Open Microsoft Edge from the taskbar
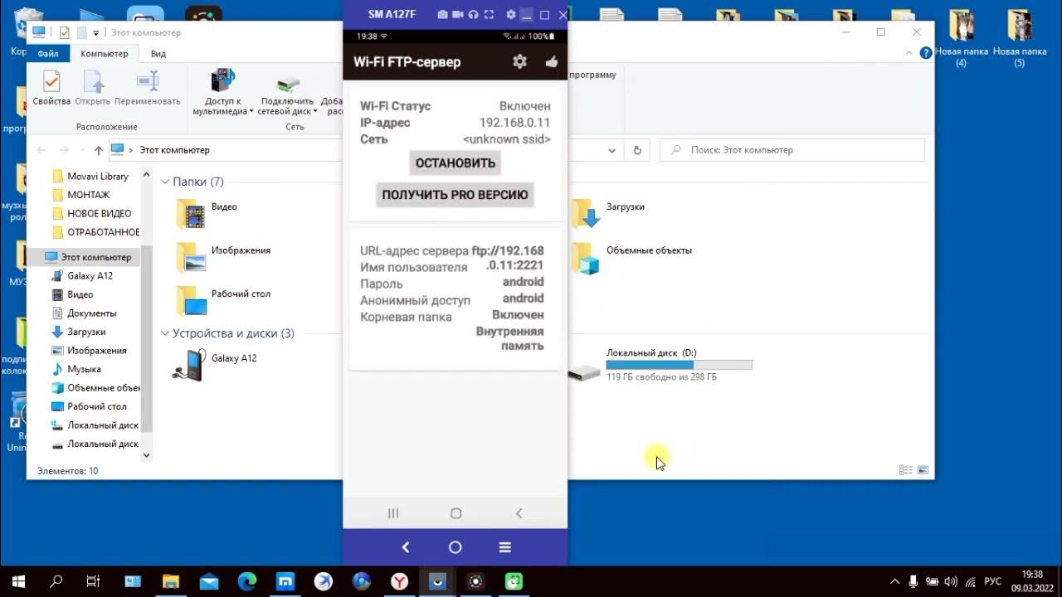The image size is (1062, 597). pyautogui.click(x=247, y=581)
